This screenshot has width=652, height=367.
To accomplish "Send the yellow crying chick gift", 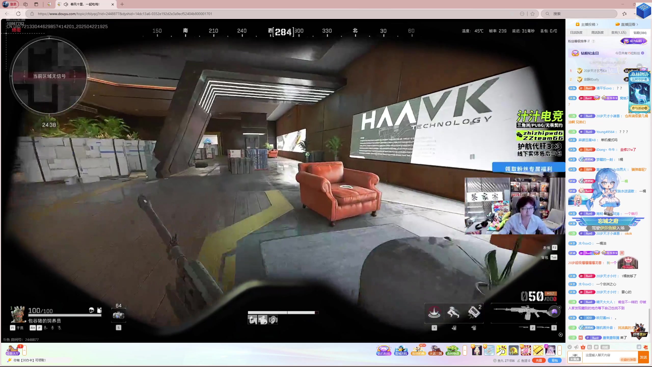I will pyautogui.click(x=513, y=350).
